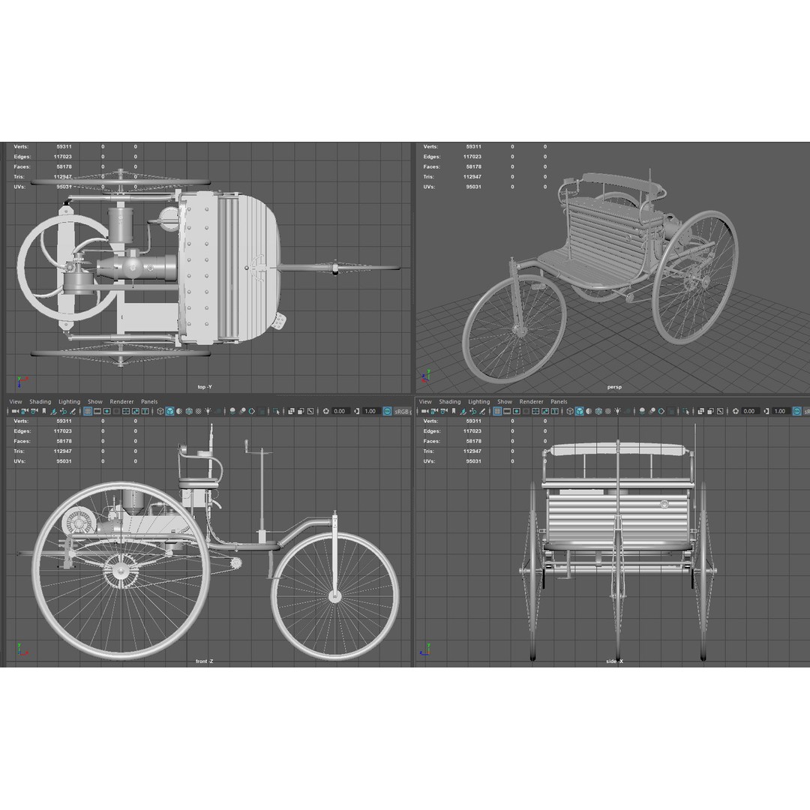810x810 pixels.
Task: Toggle Isolate Select in front panel toolbar
Action: (276, 412)
